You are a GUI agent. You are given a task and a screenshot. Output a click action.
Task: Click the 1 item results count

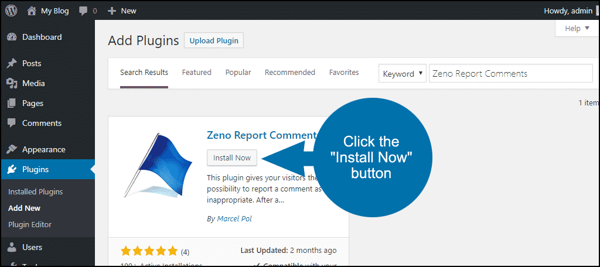pos(588,103)
